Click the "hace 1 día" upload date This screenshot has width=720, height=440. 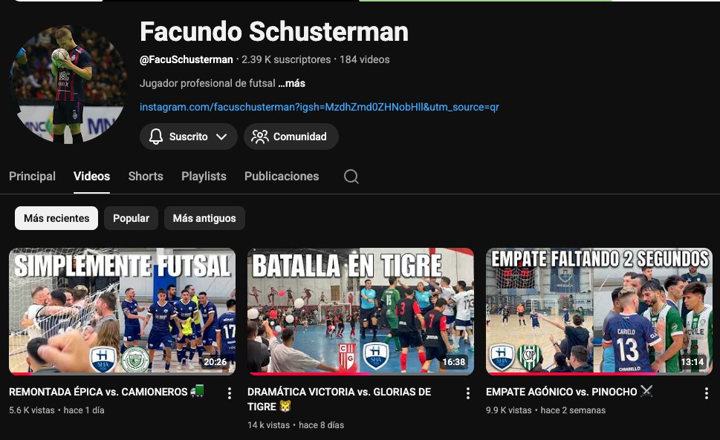(x=84, y=410)
